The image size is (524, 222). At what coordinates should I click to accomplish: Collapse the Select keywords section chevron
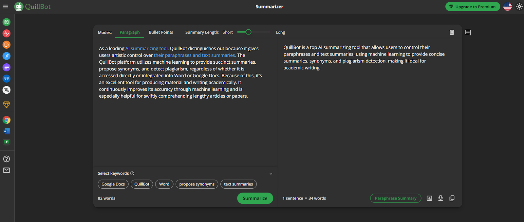[x=271, y=174]
